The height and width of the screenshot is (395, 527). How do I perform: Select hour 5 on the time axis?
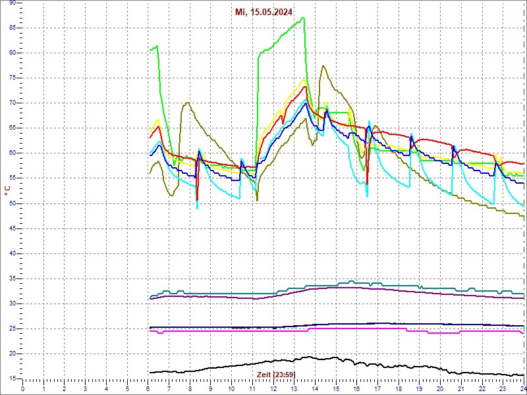pos(127,388)
